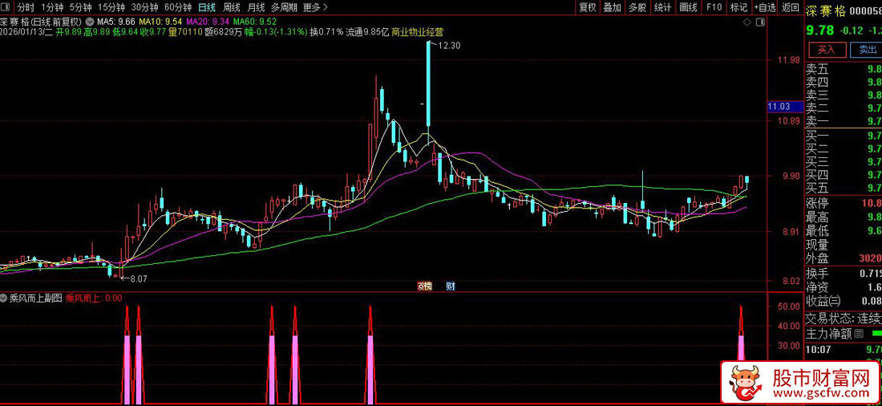Click the 乘风而上副图 indicator title
The width and height of the screenshot is (882, 406).
pyautogui.click(x=34, y=298)
